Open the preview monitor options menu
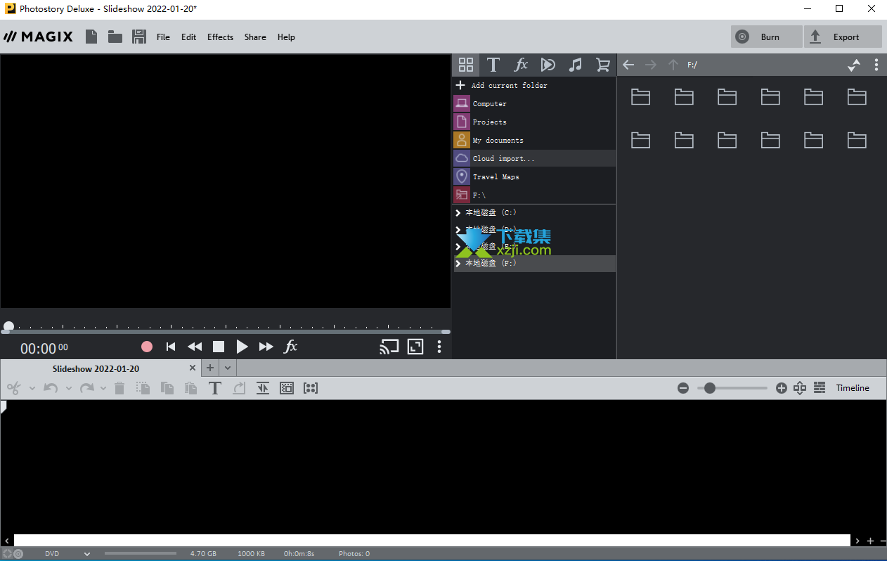 pos(439,347)
